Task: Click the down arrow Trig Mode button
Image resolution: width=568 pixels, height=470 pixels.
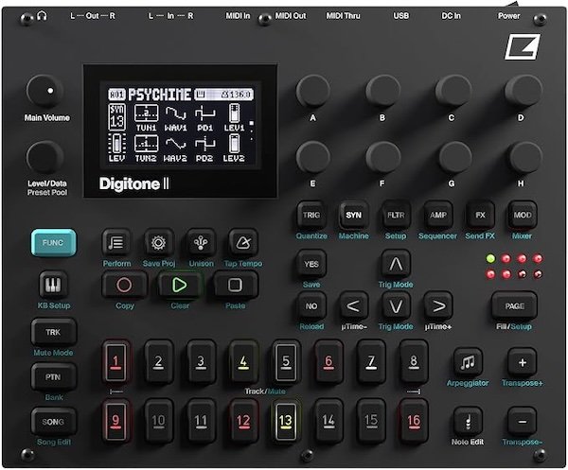Action: coord(396,306)
